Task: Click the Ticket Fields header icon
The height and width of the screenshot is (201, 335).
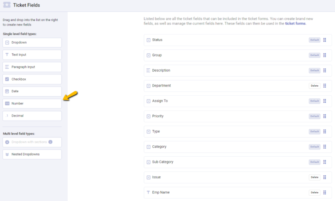Action: 7,5
